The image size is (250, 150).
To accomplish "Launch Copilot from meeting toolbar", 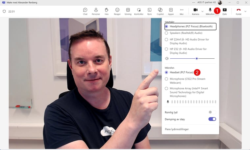I will 160,11.
